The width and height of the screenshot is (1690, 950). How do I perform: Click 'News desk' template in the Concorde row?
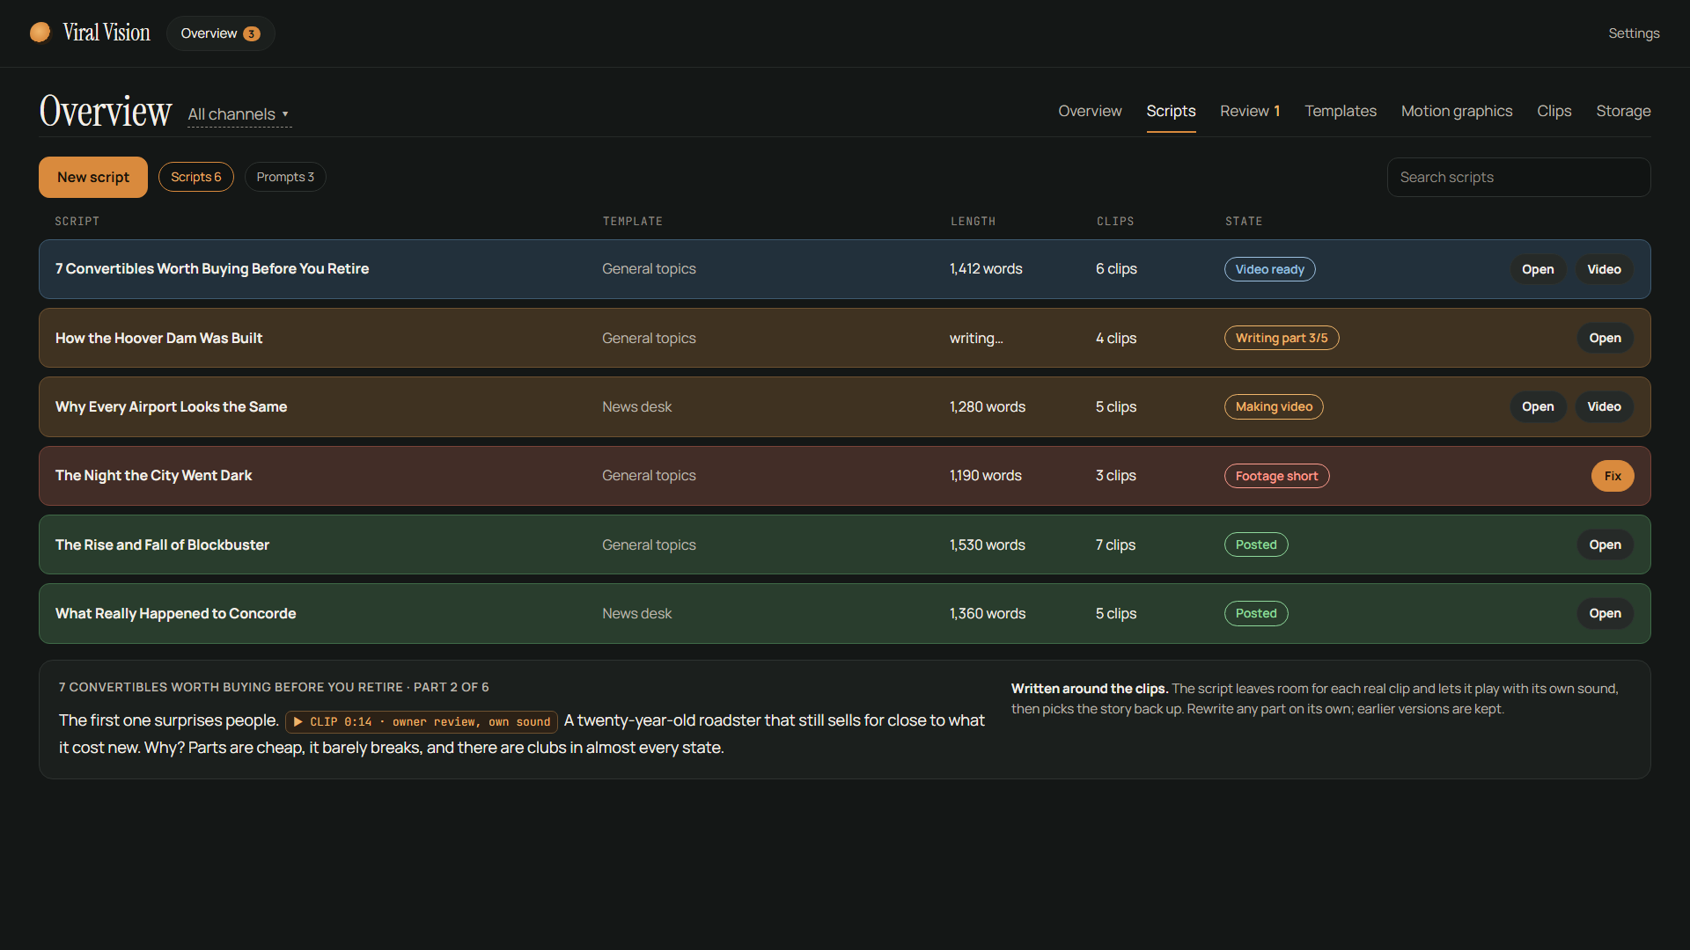(636, 613)
